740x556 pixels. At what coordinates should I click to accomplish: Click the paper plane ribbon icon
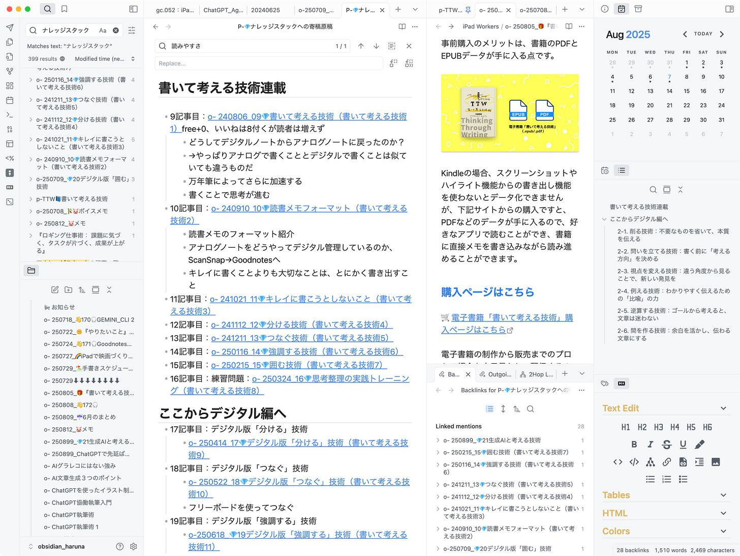pos(10,27)
